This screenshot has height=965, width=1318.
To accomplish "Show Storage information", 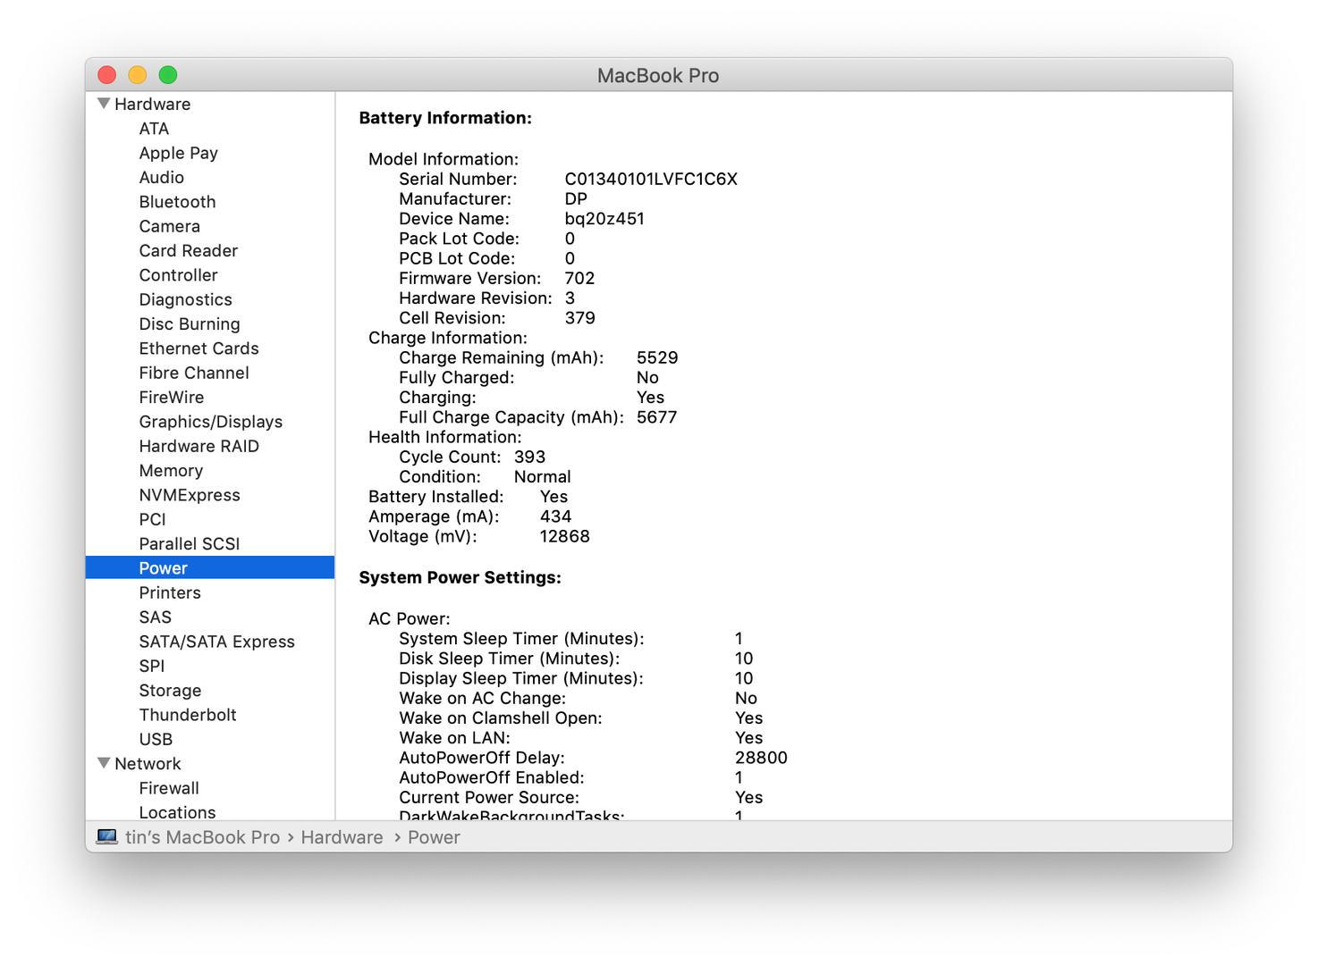I will [170, 691].
